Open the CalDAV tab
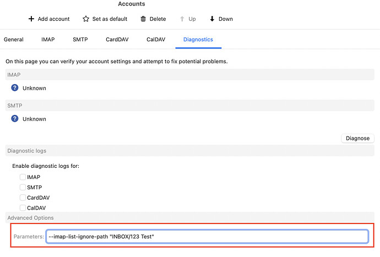 coord(156,40)
